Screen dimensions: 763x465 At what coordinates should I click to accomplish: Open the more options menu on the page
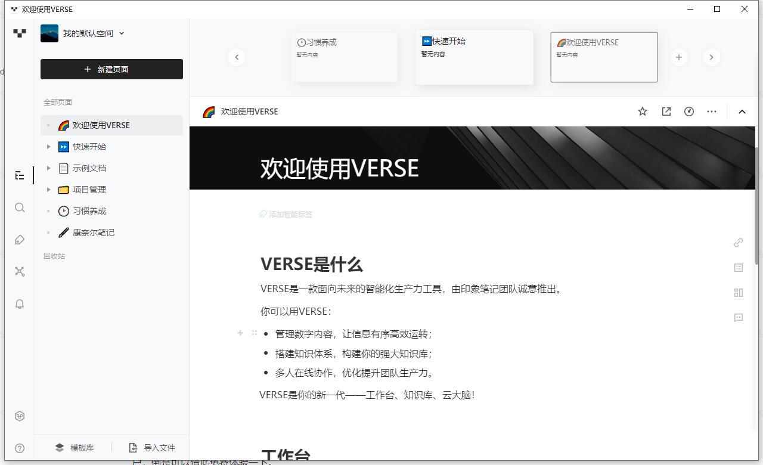point(712,111)
